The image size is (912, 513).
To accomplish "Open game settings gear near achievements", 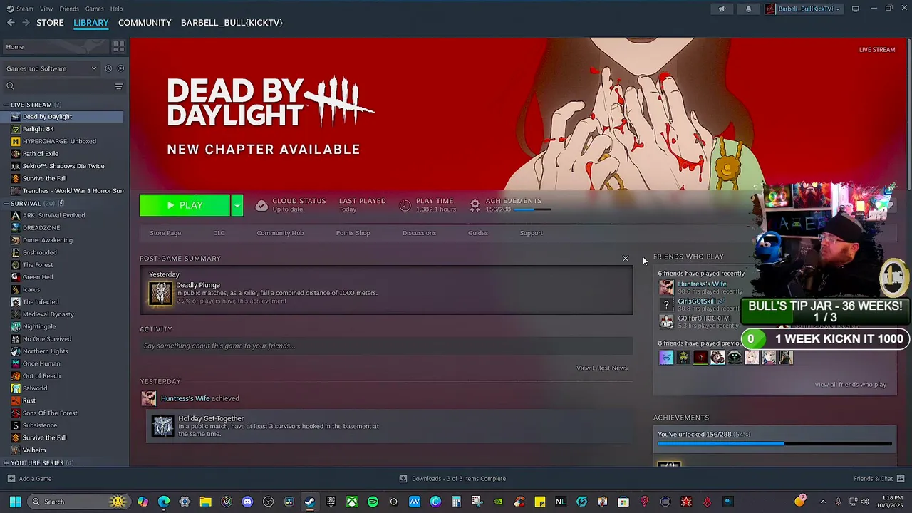I will (475, 205).
